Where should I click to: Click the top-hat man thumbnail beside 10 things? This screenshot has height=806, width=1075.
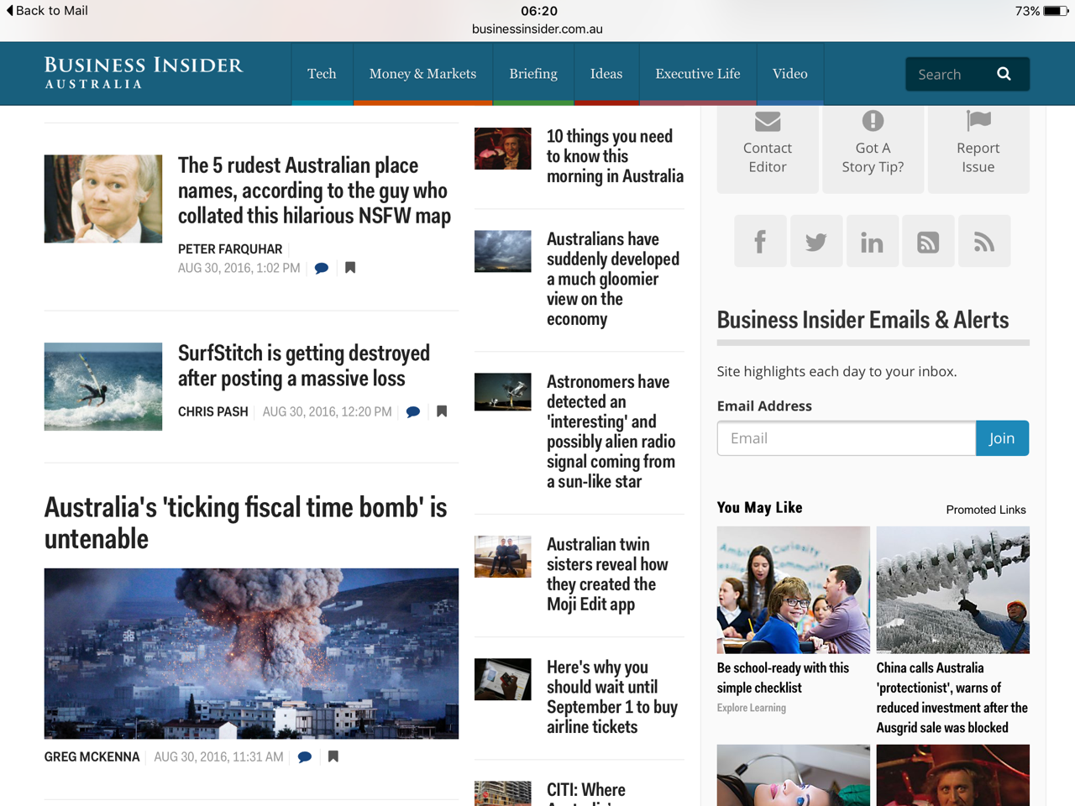click(x=503, y=149)
